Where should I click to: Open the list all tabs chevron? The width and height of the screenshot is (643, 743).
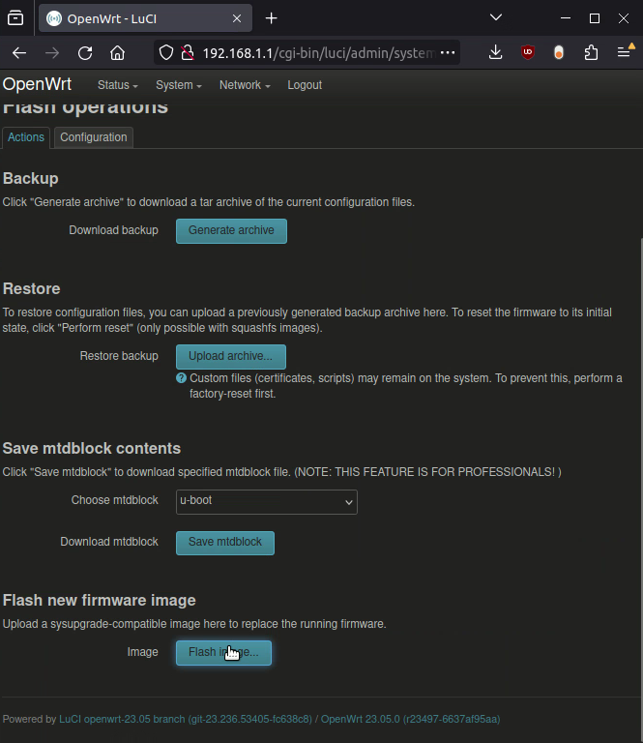pyautogui.click(x=496, y=18)
